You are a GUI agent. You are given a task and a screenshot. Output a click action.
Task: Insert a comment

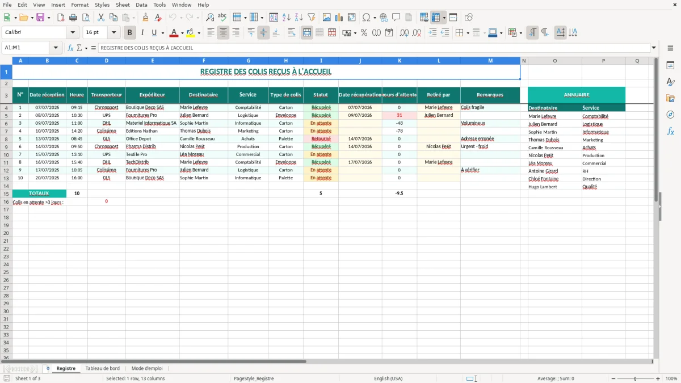(396, 18)
